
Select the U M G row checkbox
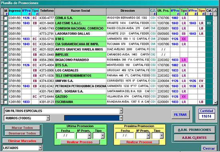[6, 39]
